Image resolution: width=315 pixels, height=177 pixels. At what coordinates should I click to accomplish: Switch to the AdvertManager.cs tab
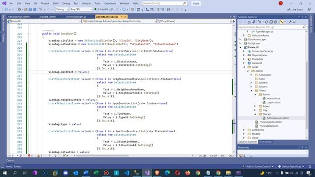tap(76, 17)
